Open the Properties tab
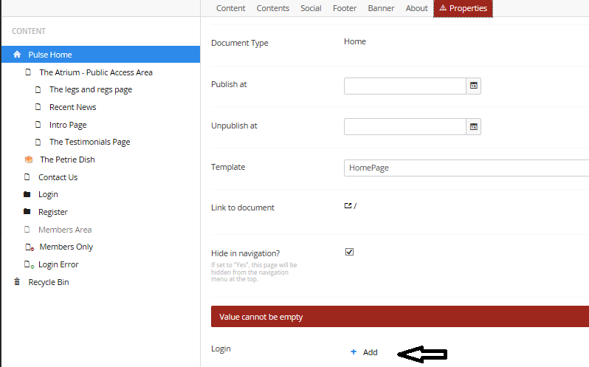The image size is (589, 367). [463, 8]
